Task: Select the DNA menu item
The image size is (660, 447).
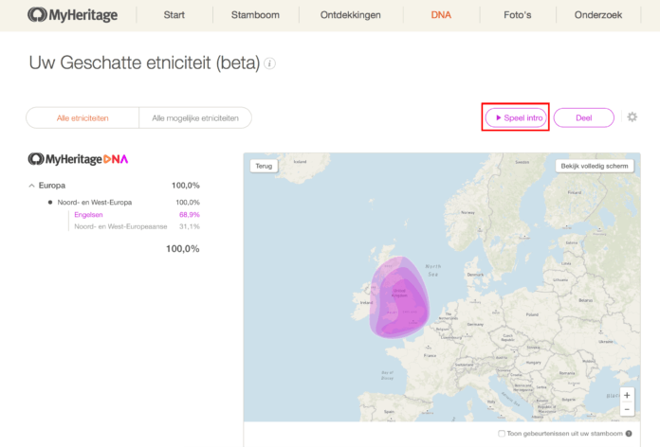Action: [x=441, y=15]
